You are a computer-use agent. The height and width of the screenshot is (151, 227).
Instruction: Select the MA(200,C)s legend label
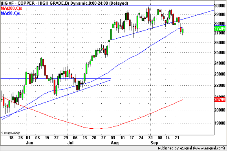pyautogui.click(x=11, y=8)
